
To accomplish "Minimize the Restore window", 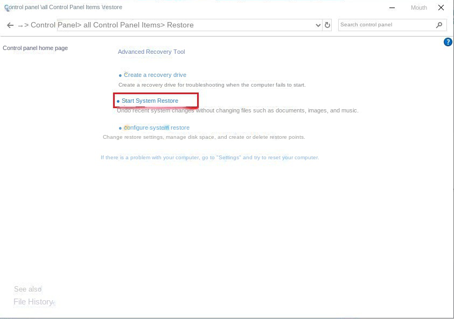I will coord(392,8).
